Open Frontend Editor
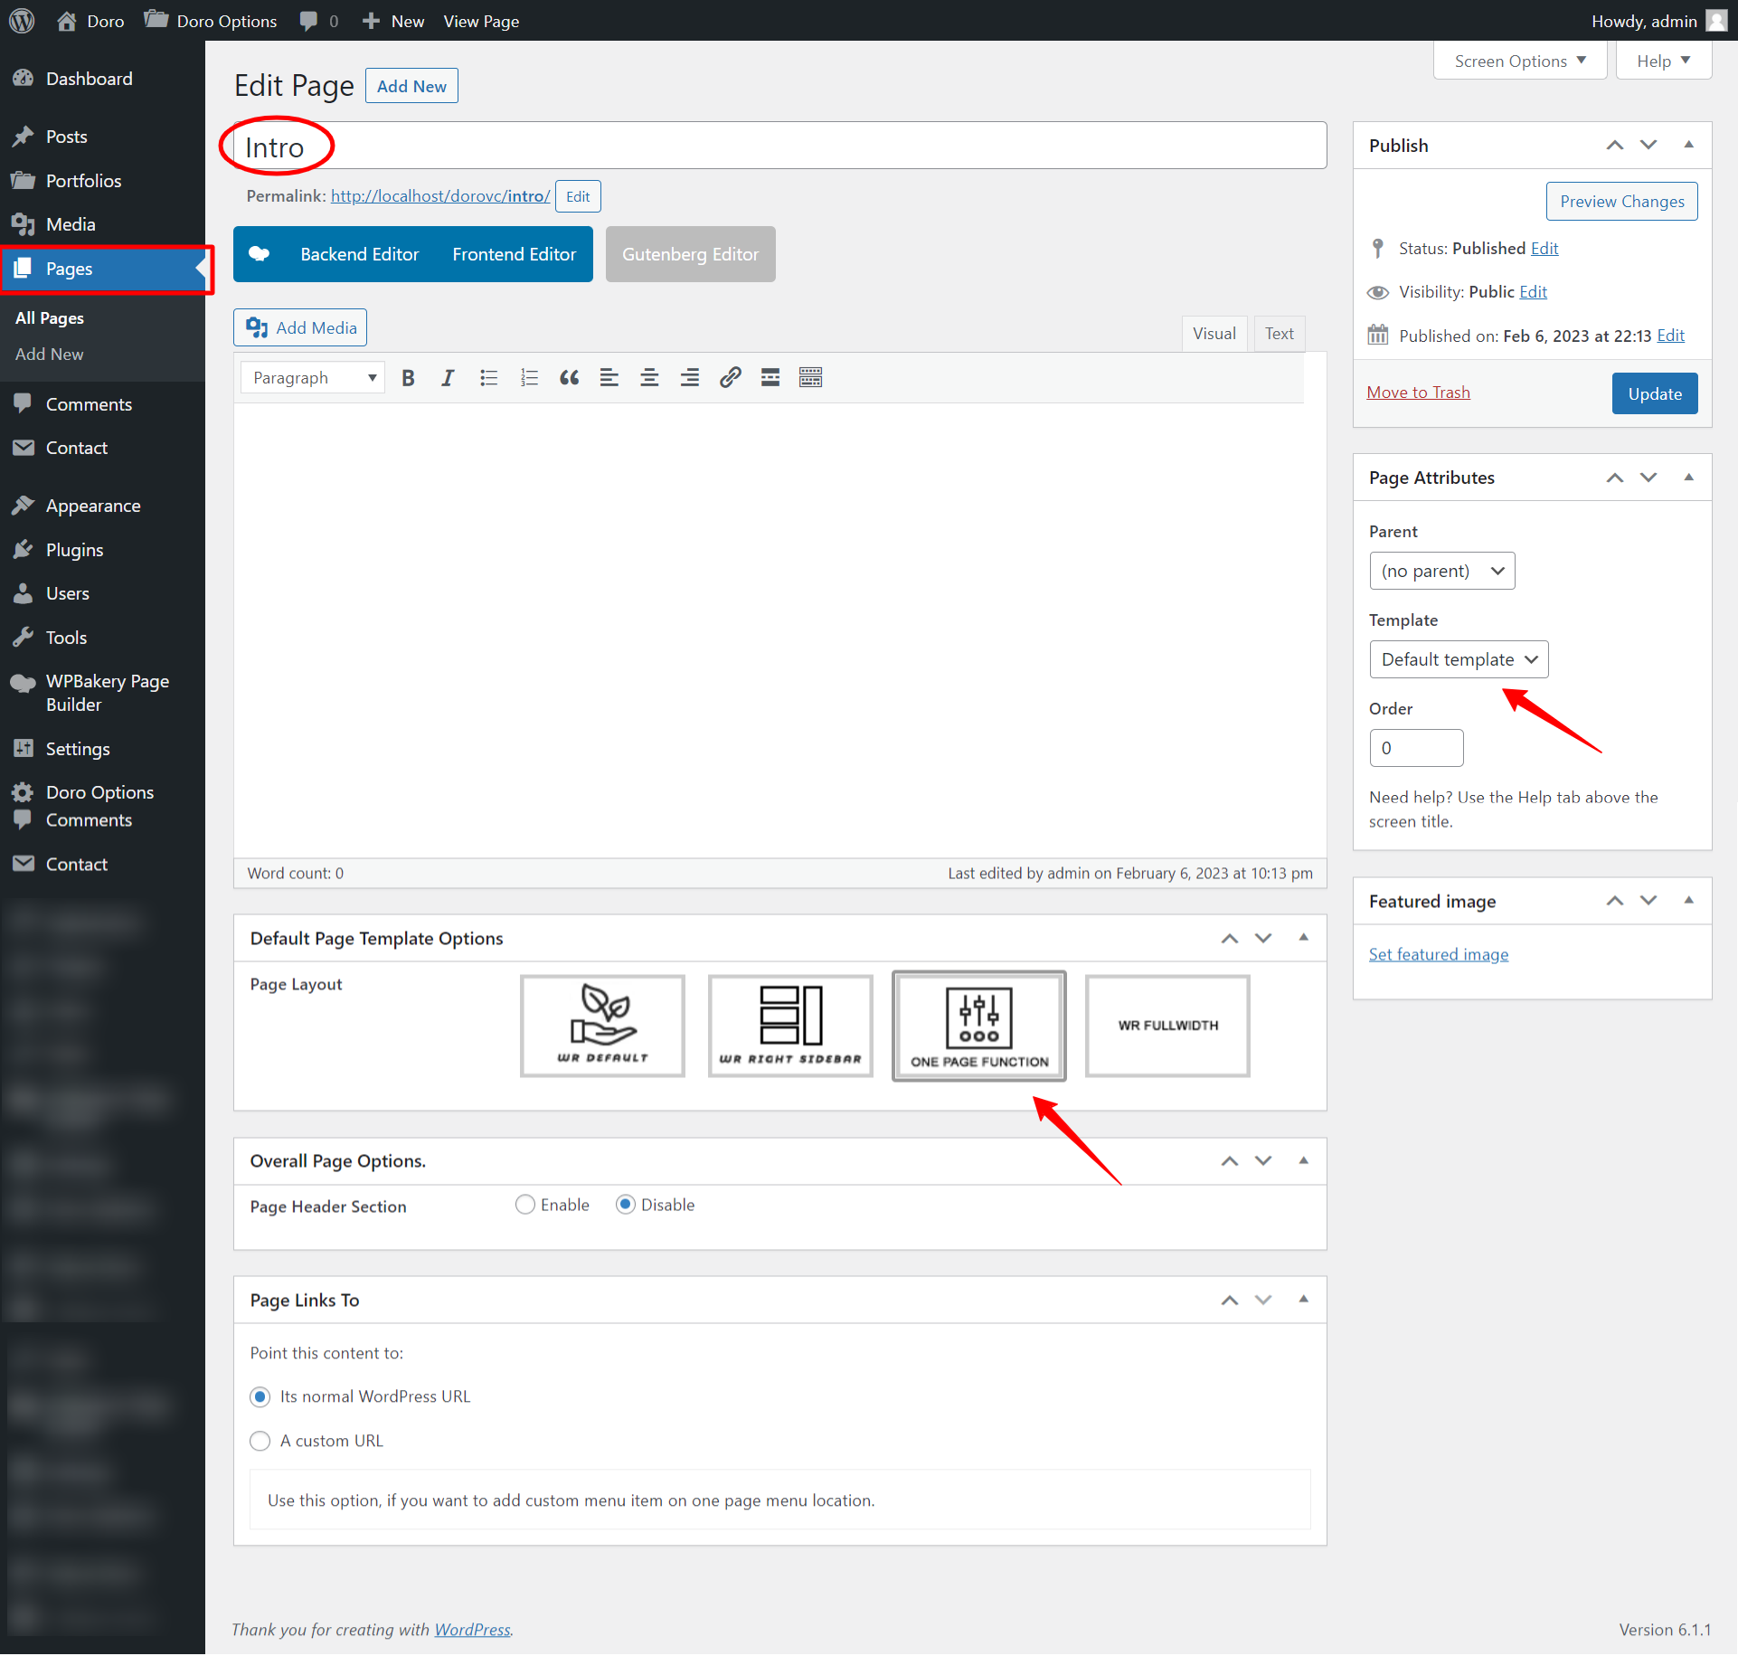Viewport: 1738px width, 1656px height. tap(514, 254)
